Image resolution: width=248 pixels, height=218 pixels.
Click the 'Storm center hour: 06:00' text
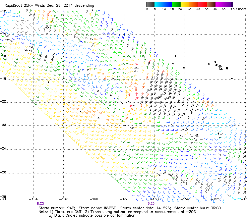[x=197, y=208]
